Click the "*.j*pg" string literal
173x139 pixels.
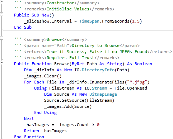pyautogui.click(x=137, y=82)
